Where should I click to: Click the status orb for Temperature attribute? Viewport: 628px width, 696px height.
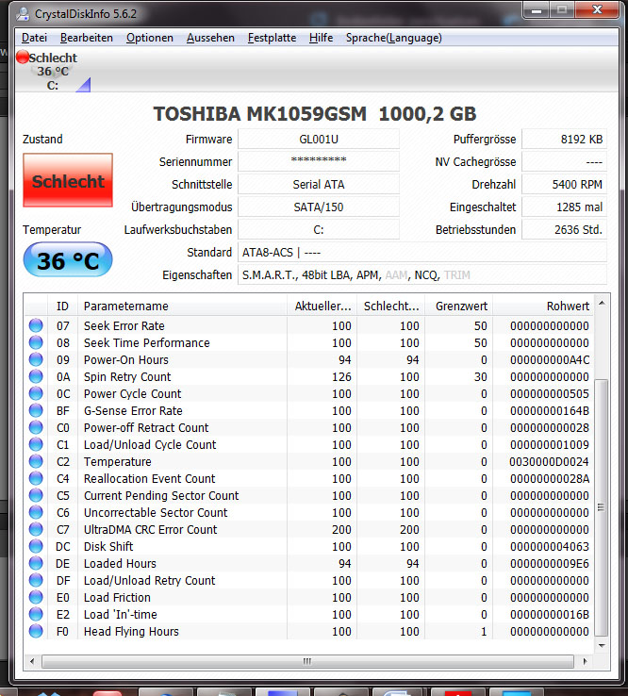[36, 461]
